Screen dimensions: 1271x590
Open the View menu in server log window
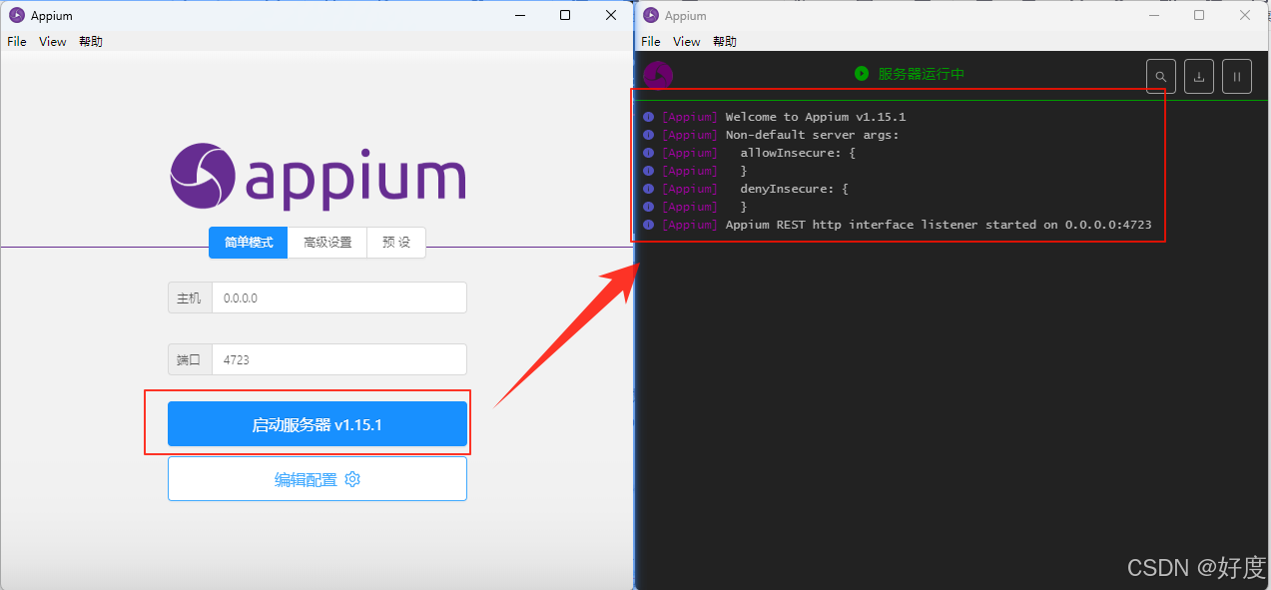[x=687, y=41]
